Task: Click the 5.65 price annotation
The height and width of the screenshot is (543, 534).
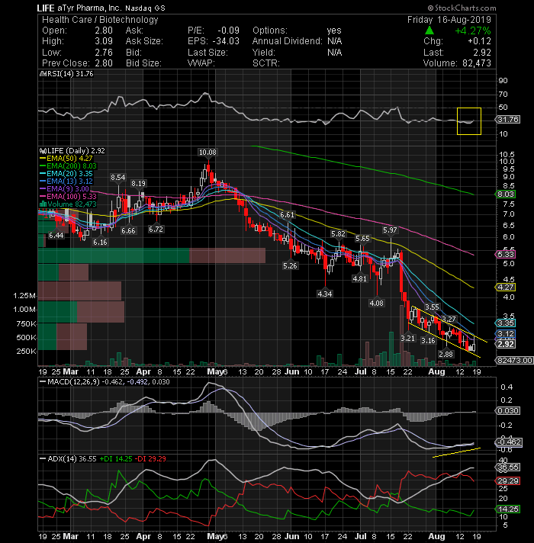Action: [362, 238]
